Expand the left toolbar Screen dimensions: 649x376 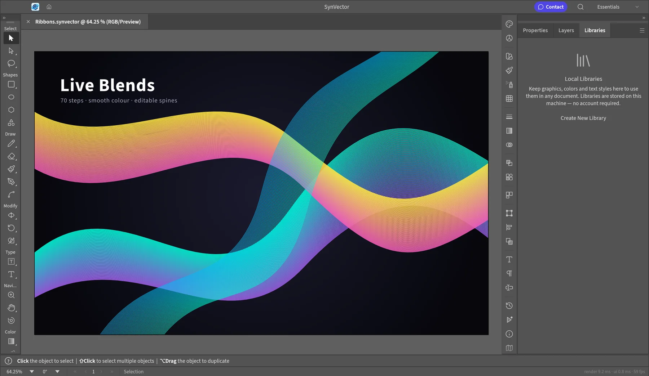tap(4, 18)
